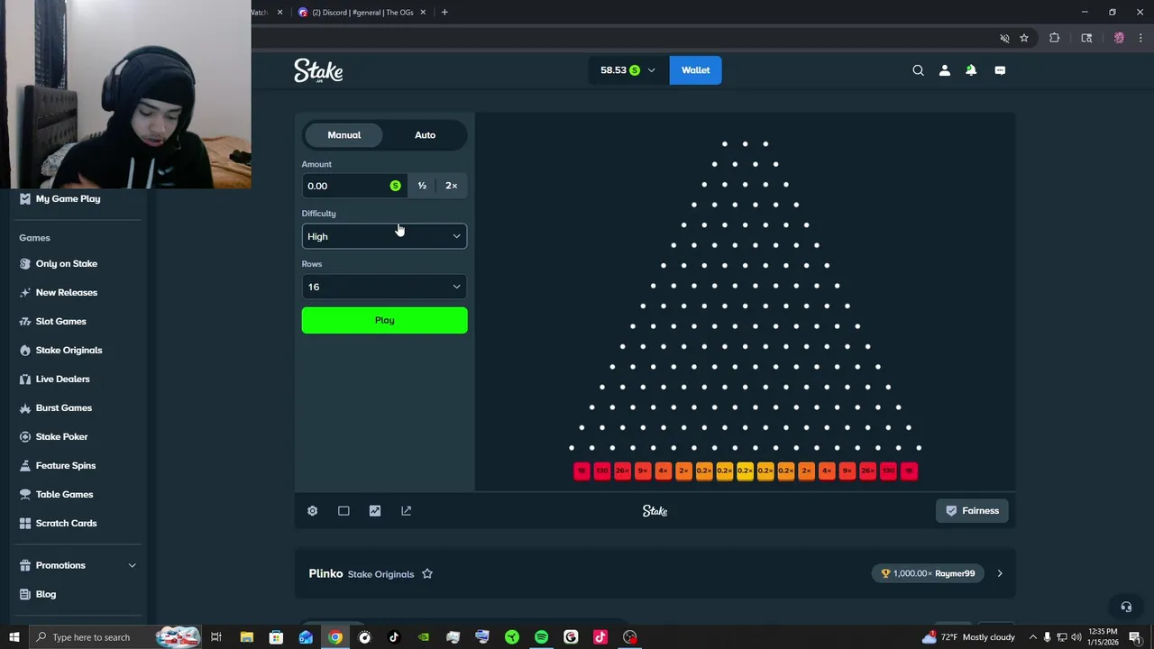Open the 72°F Mostly cloudy weather widget
Viewport: 1154px width, 649px height.
point(968,637)
